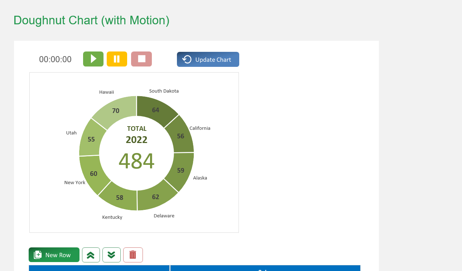Move the selected row up with double-chevron icon

[91, 255]
